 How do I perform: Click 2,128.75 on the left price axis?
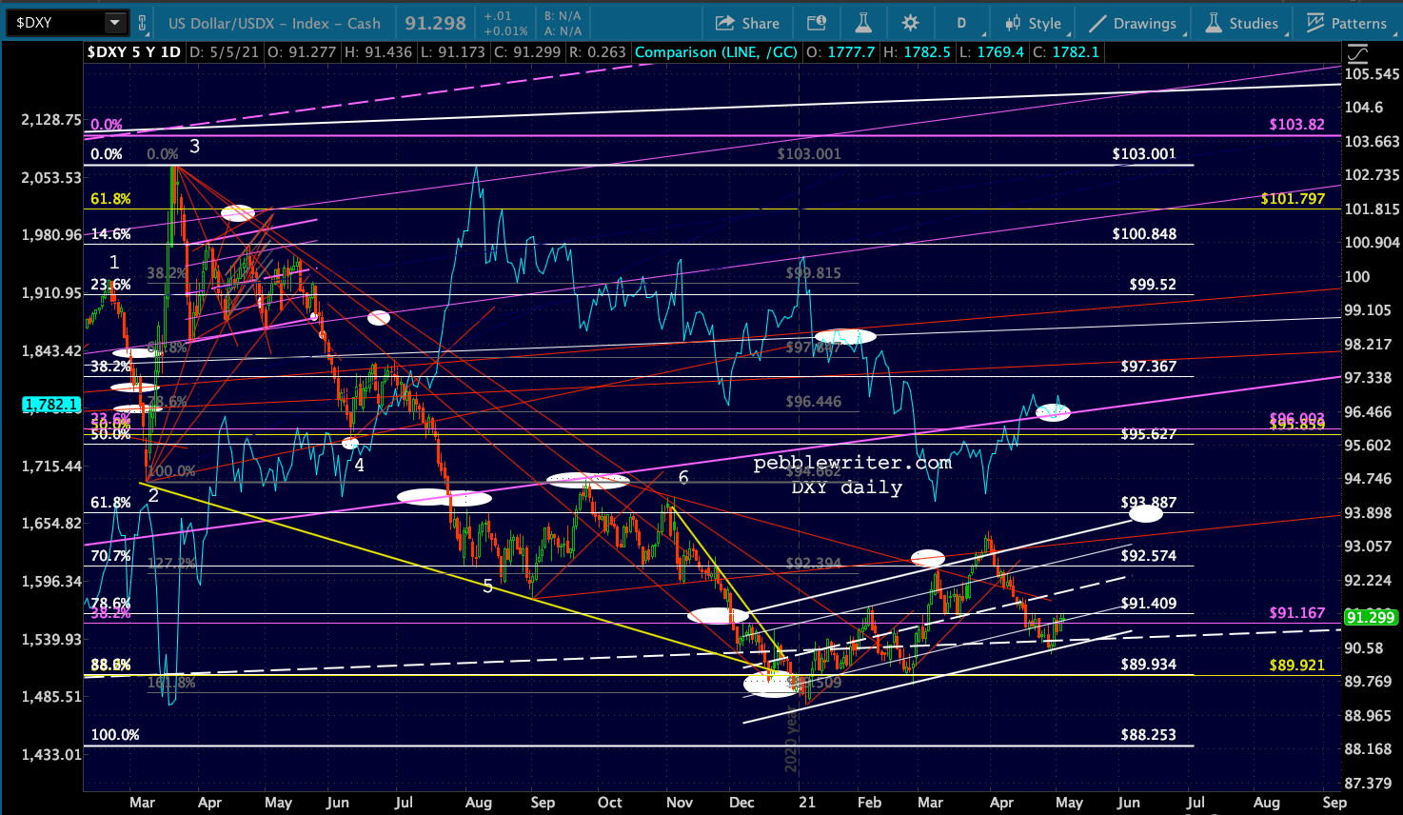click(50, 120)
